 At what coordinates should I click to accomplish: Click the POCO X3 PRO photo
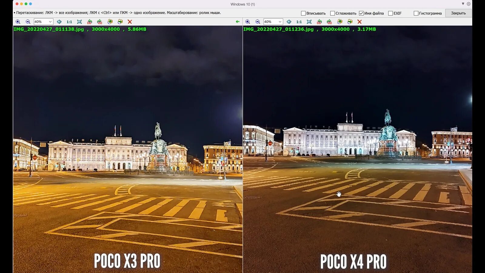coord(128,149)
